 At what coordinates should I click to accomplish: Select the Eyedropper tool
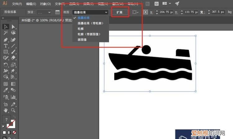tap(6, 90)
